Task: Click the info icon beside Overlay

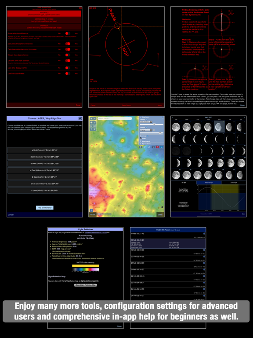Action: tap(147, 120)
